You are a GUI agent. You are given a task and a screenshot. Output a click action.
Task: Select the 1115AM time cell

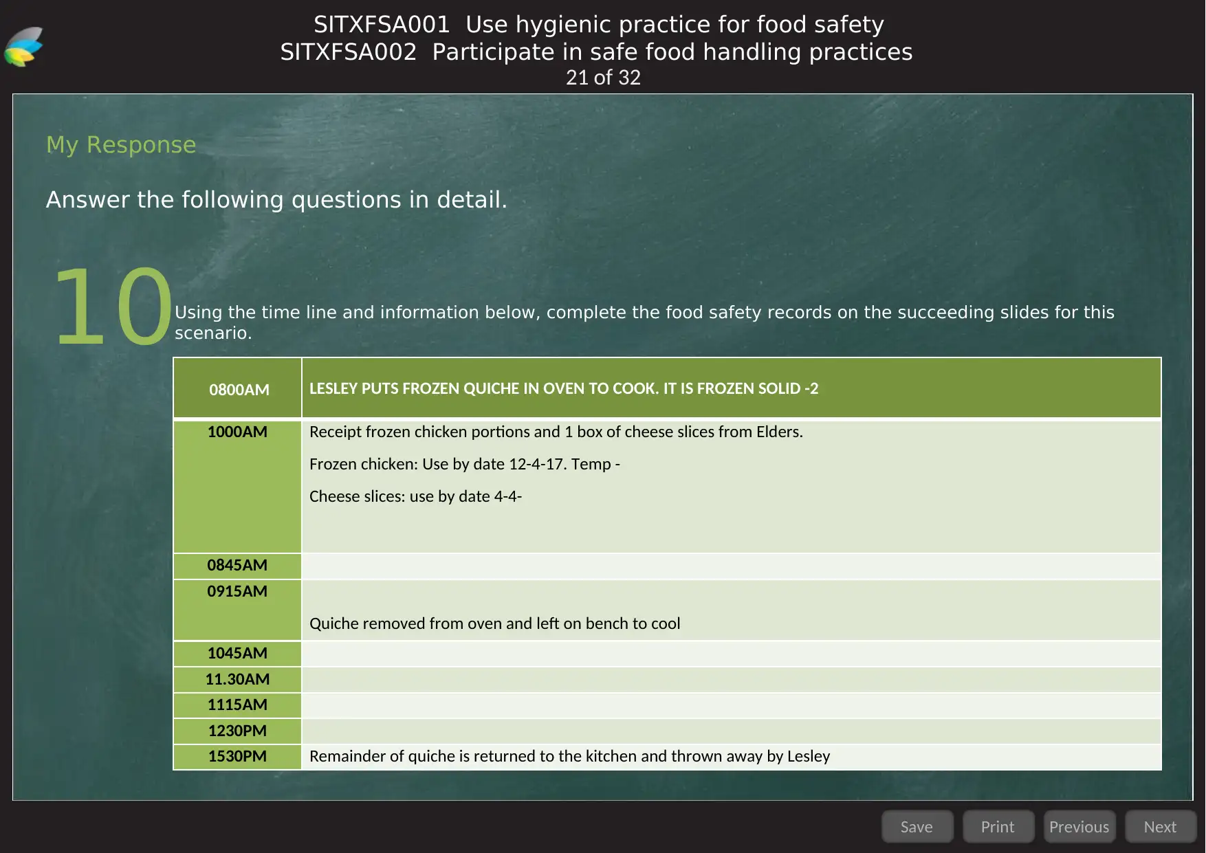238,705
